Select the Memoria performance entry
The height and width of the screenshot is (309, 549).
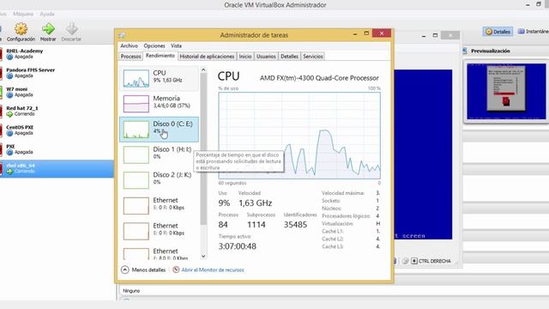(159, 103)
